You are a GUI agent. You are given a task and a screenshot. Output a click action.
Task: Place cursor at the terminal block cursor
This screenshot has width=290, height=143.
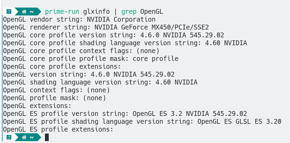tap(47, 137)
